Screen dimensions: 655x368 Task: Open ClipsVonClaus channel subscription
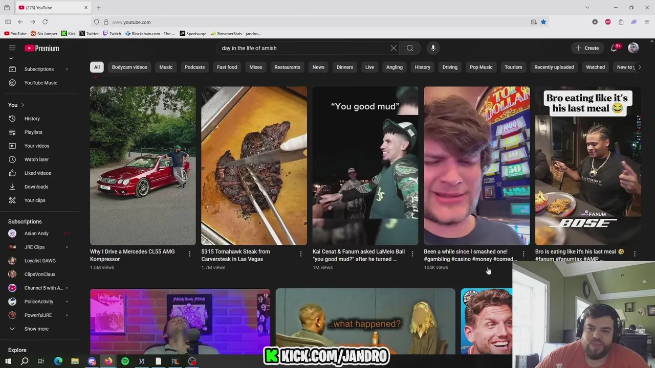39,274
